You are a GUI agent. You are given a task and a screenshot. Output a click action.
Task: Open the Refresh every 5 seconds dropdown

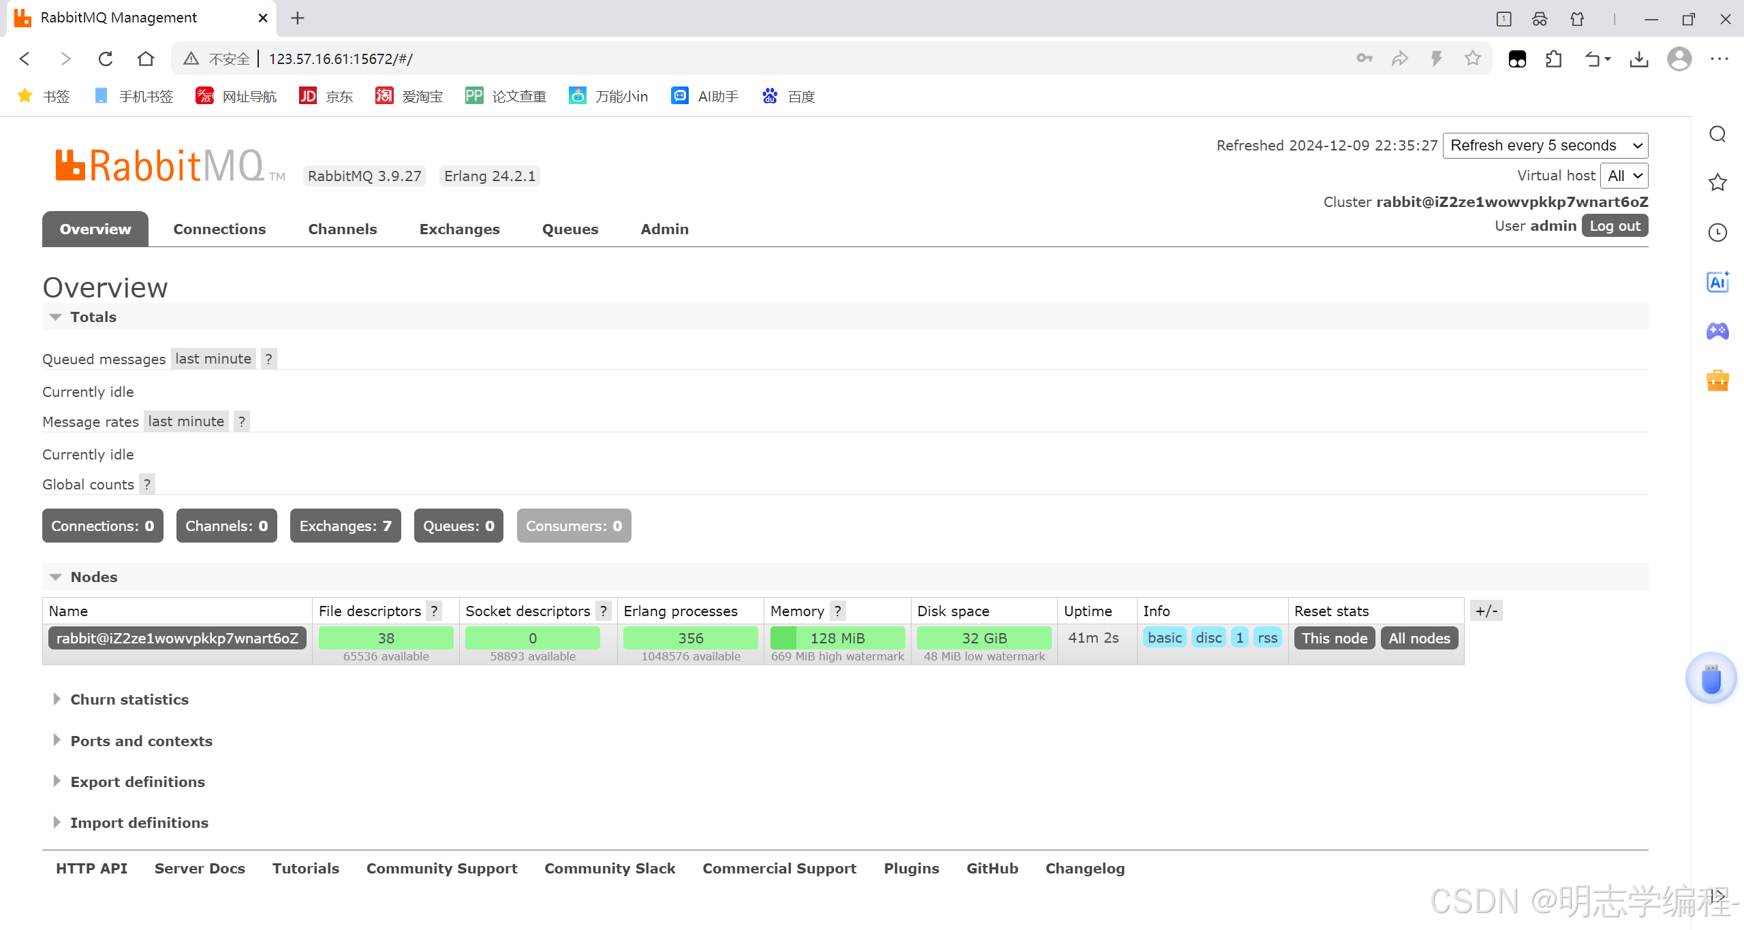pos(1545,145)
